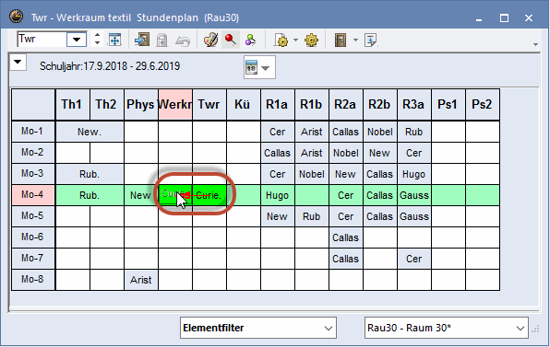
Task: Select the Kü column header
Action: 243,104
